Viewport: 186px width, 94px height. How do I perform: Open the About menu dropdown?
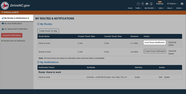coord(170,8)
